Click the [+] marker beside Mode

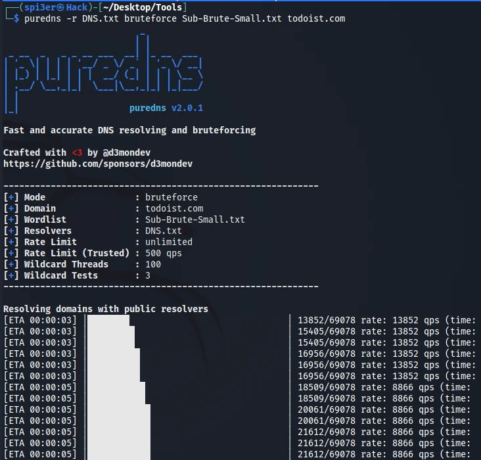(x=11, y=197)
